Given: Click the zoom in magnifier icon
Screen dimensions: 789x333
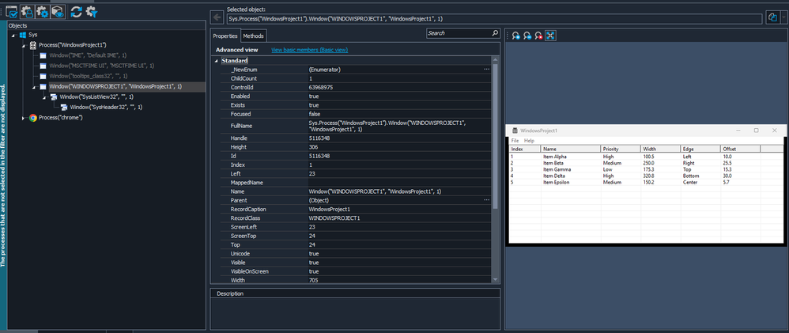Looking at the screenshot, I should tap(515, 36).
